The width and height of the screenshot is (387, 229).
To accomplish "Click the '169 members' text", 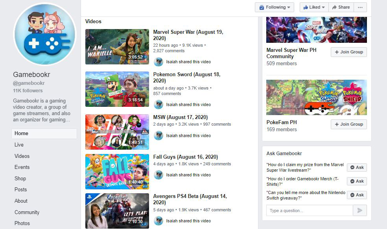I will click(x=282, y=129).
